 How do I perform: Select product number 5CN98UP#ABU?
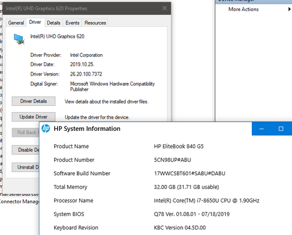click(172, 160)
